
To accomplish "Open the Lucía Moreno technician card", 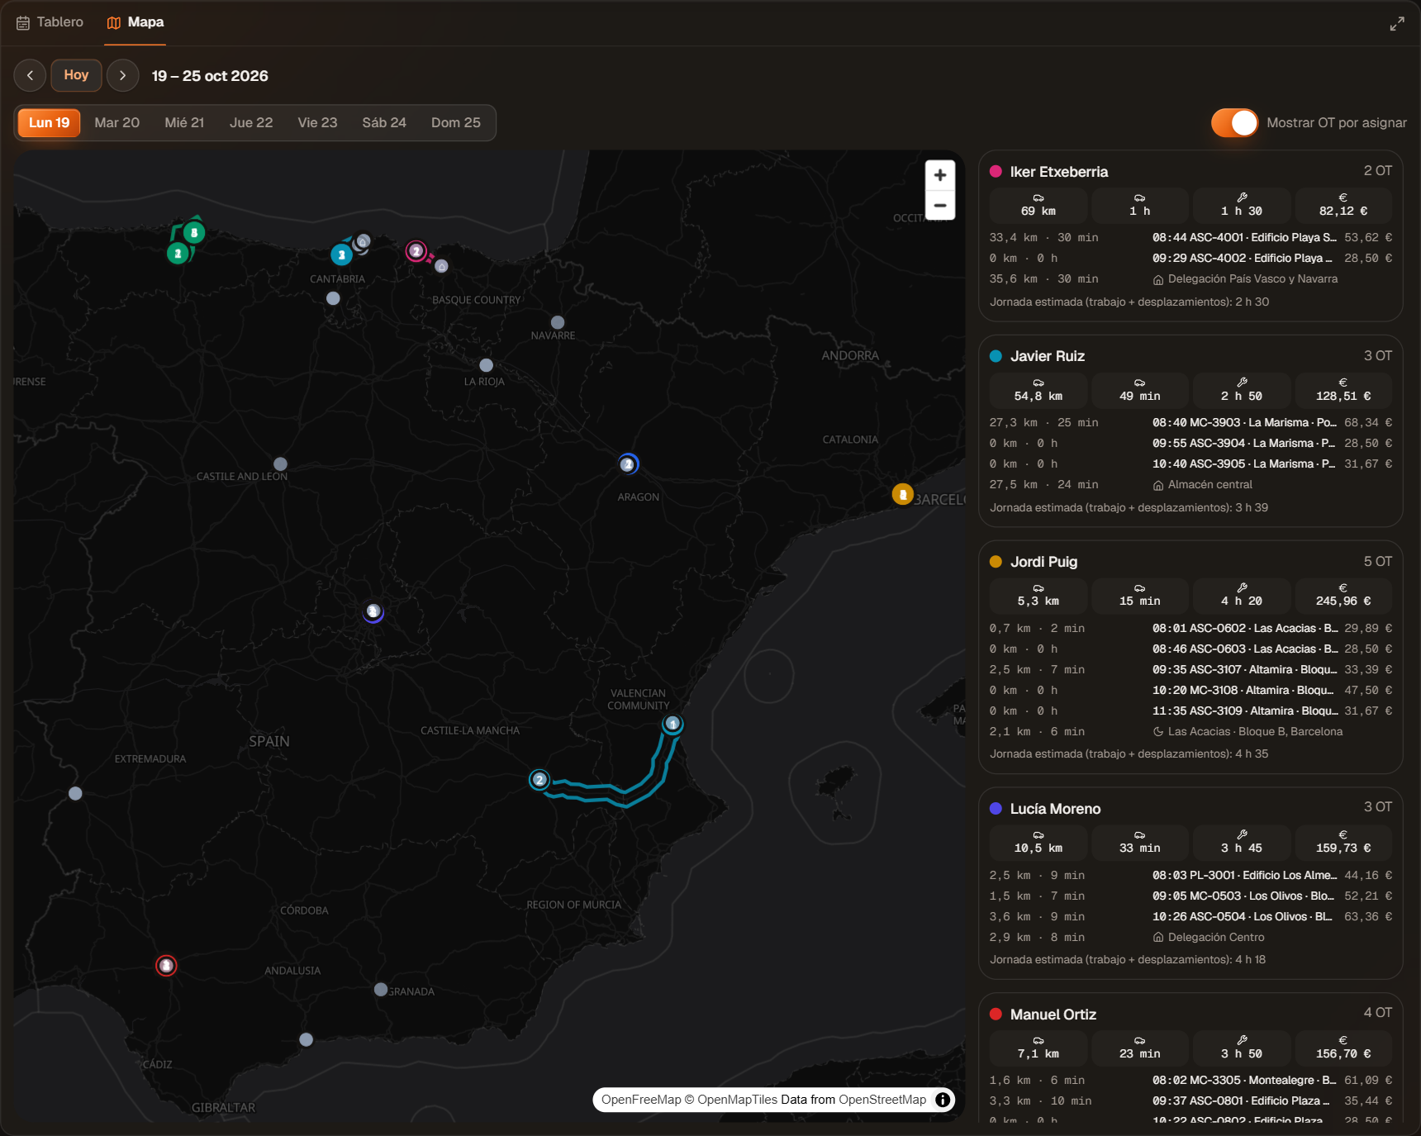I will [1191, 883].
